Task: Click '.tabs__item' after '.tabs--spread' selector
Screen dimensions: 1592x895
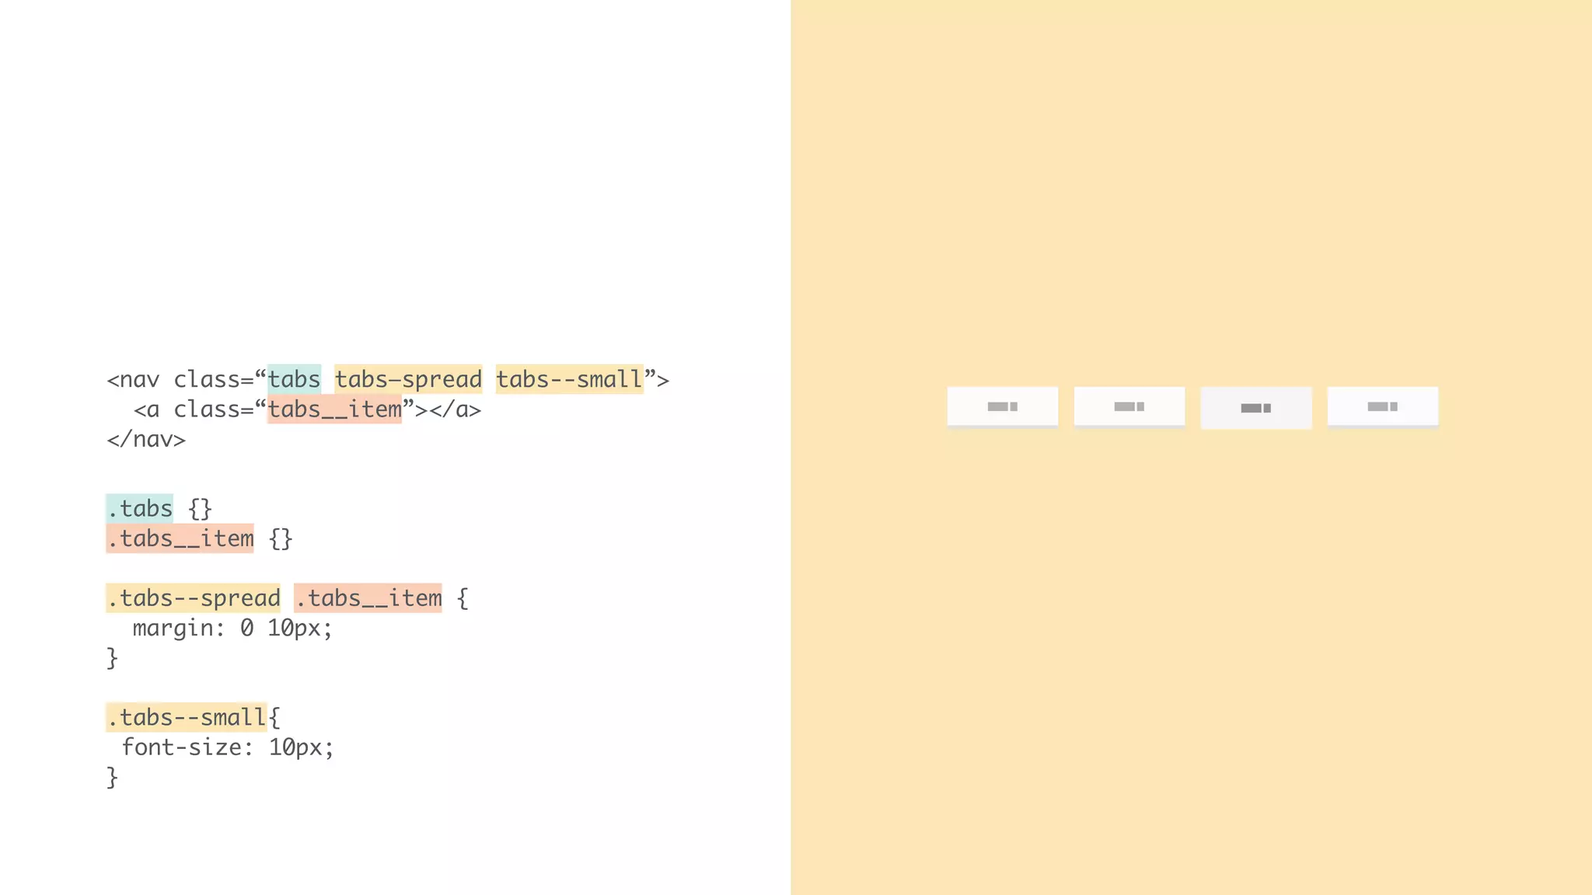Action: 368,598
